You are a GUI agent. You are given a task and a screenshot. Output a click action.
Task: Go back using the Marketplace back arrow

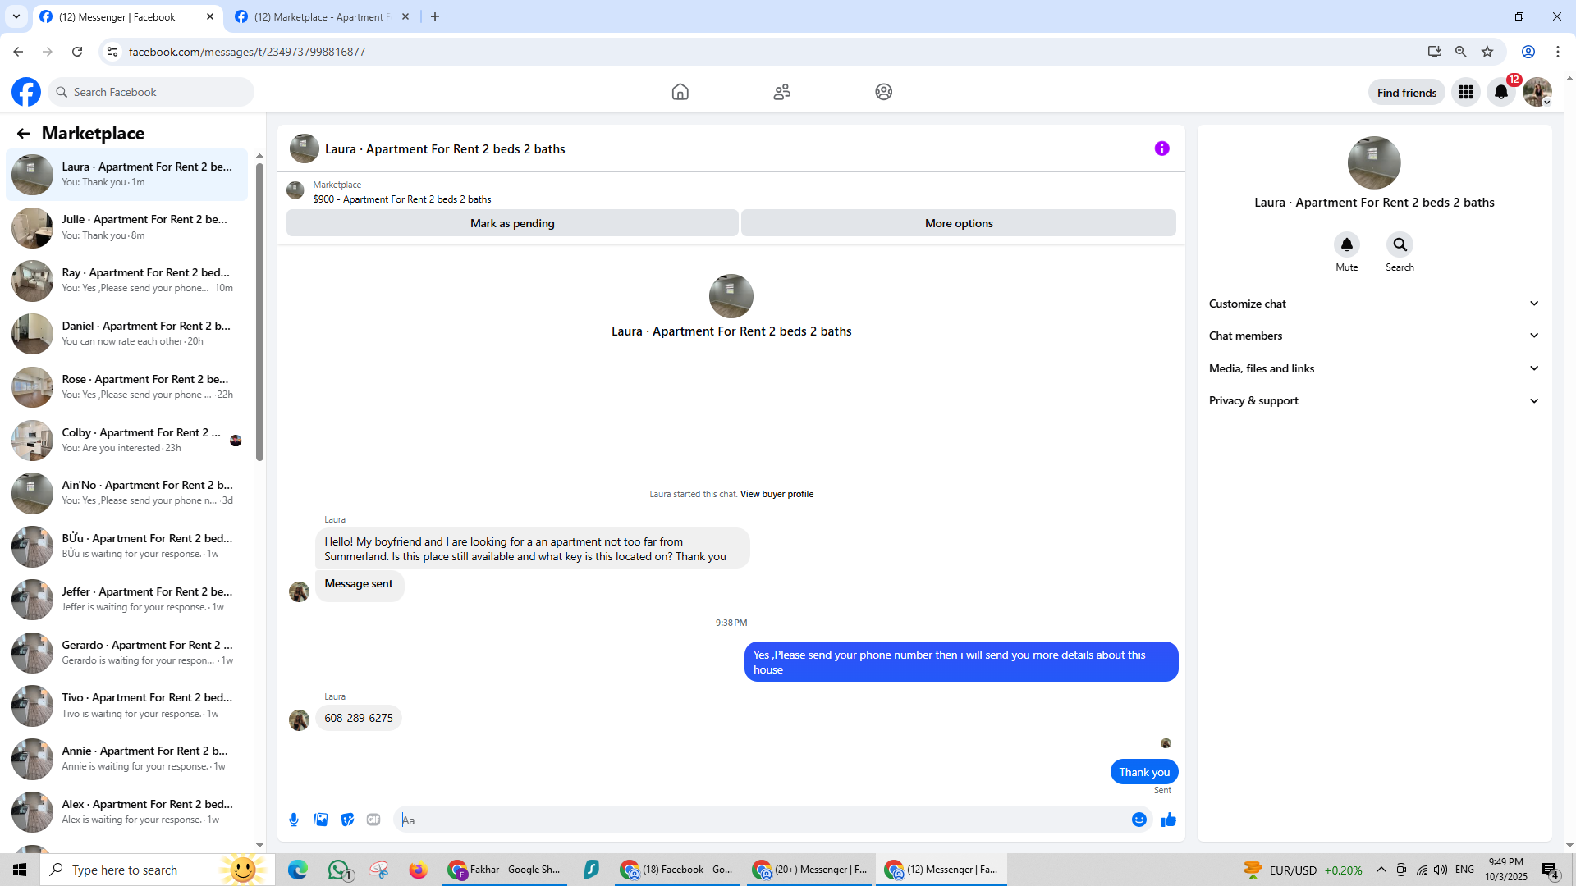coord(23,134)
